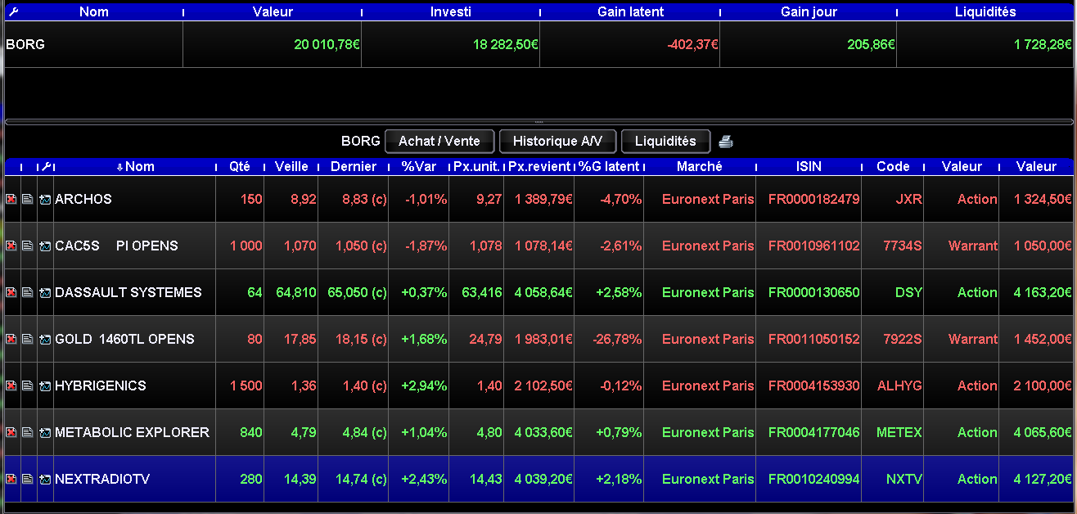Open the note icon for NEXTRADIOTV
The width and height of the screenshot is (1077, 514).
tap(28, 479)
